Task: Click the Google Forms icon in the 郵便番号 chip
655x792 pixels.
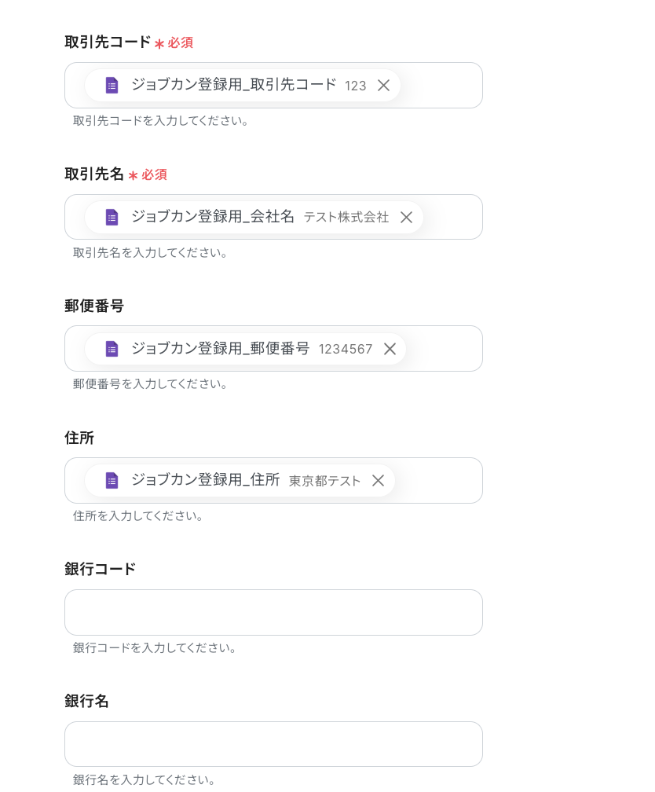Action: tap(112, 349)
